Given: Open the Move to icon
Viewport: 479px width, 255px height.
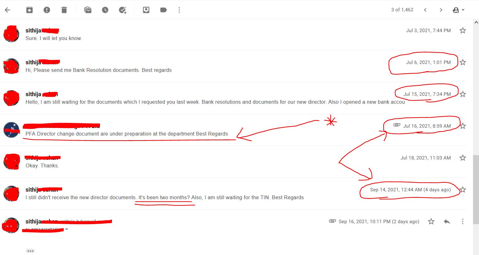Looking at the screenshot, I should click(x=146, y=10).
